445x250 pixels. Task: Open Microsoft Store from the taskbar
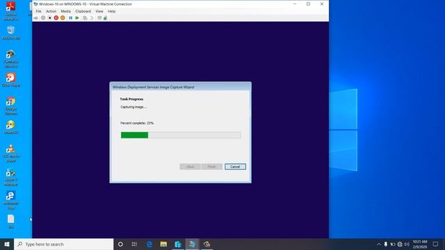coord(178,244)
